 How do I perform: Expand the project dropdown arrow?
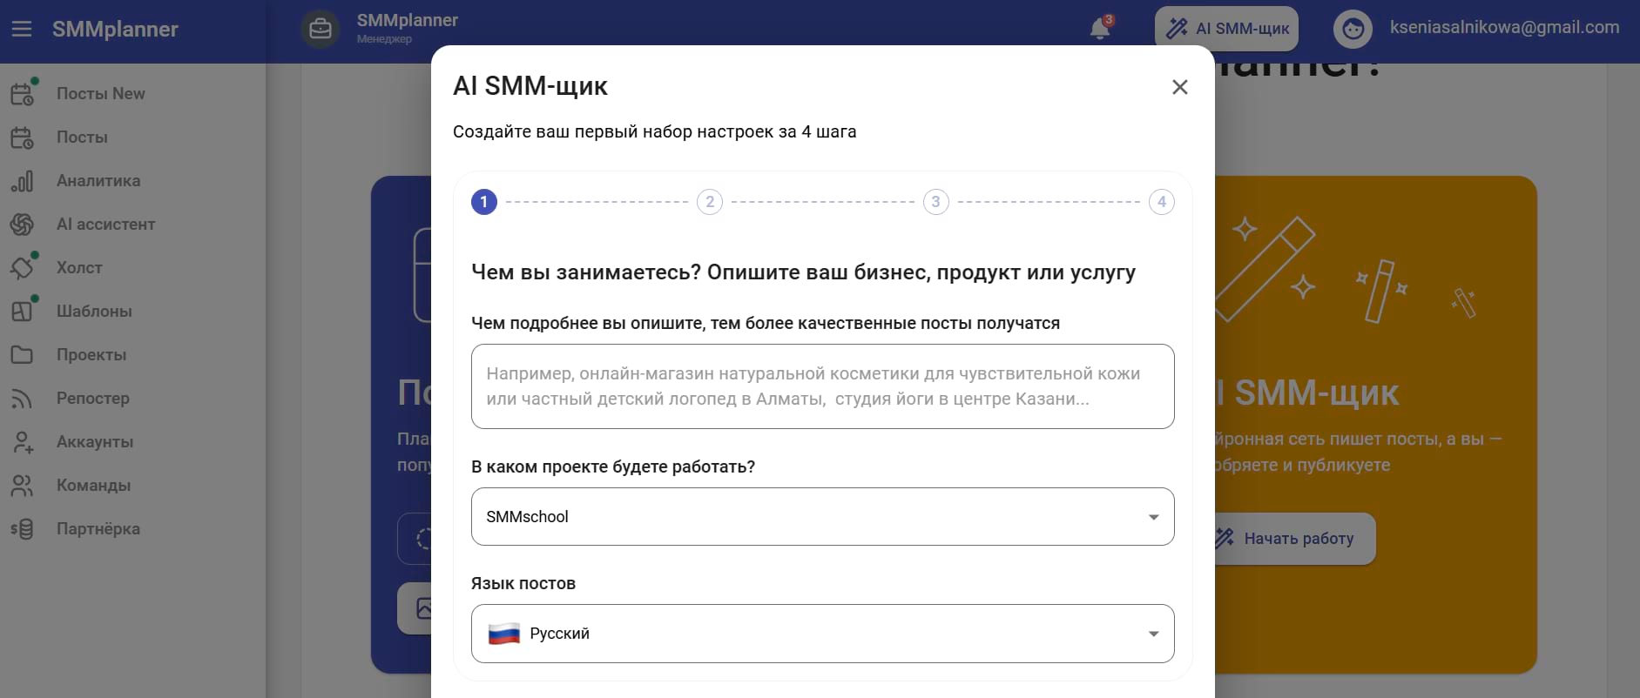click(1154, 517)
